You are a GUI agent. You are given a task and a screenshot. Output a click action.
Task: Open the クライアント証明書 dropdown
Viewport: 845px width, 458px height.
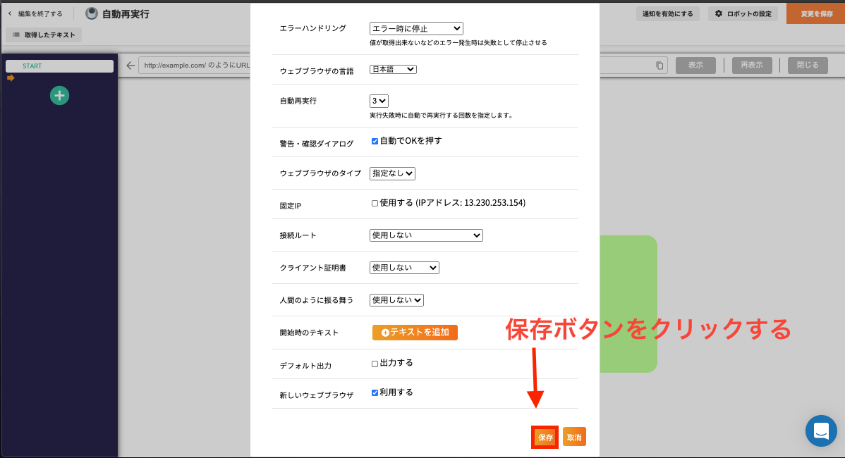404,268
